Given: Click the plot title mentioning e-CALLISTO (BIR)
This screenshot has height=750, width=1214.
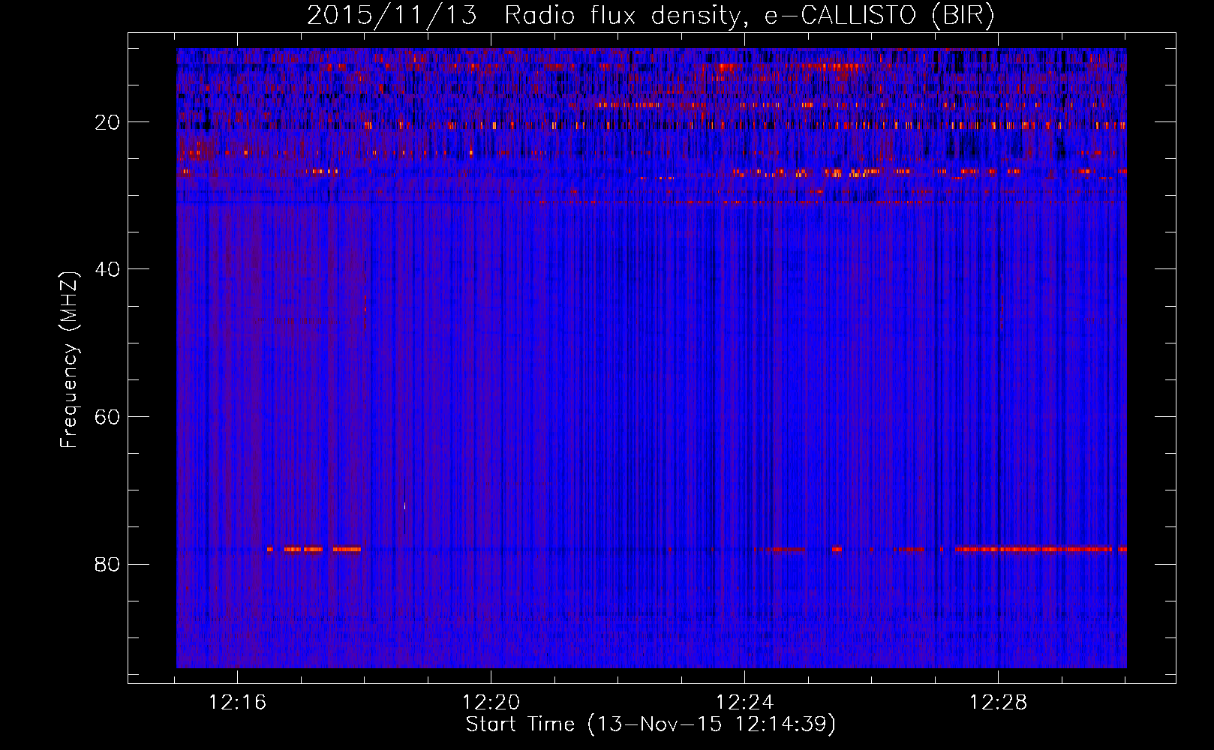Looking at the screenshot, I should (x=651, y=16).
